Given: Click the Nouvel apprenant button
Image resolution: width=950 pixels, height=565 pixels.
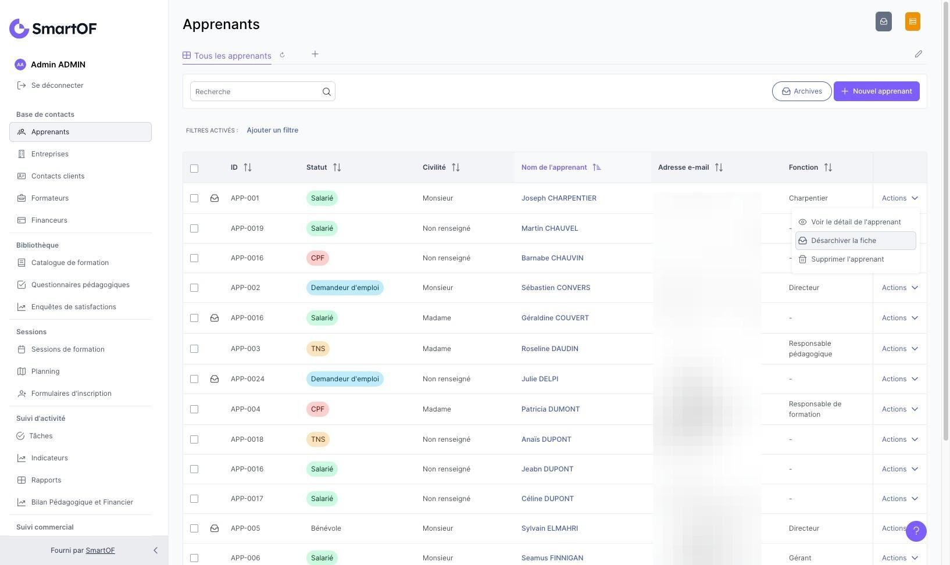Looking at the screenshot, I should click(877, 91).
